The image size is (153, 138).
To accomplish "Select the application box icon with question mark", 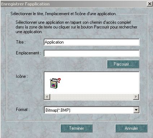I will (55, 83).
